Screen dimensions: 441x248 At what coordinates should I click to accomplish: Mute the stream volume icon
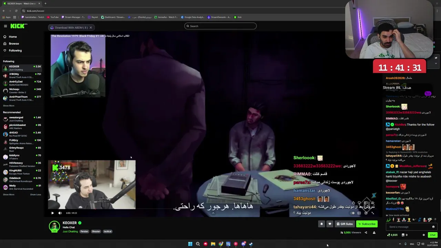60,213
